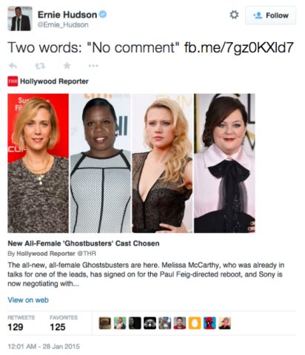
Task: Click 'View on web' link
Action: (x=28, y=300)
